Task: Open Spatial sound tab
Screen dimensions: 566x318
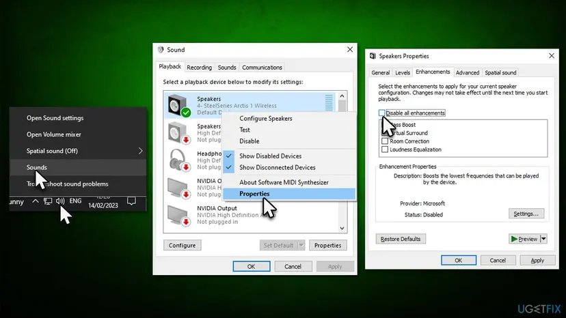Action: tap(500, 72)
